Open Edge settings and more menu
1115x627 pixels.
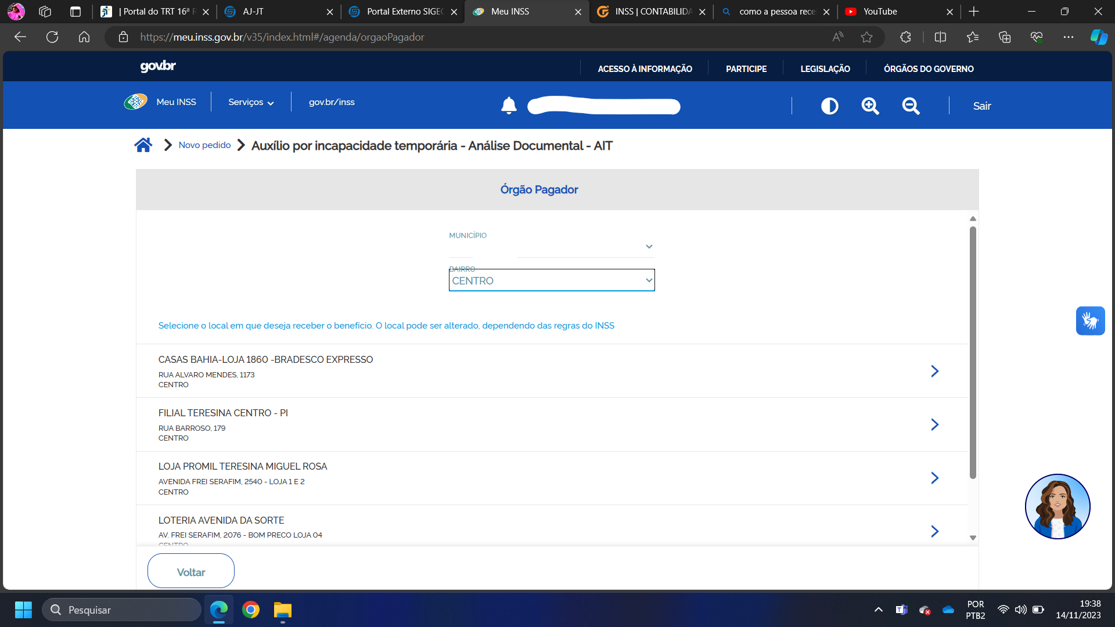tap(1069, 37)
